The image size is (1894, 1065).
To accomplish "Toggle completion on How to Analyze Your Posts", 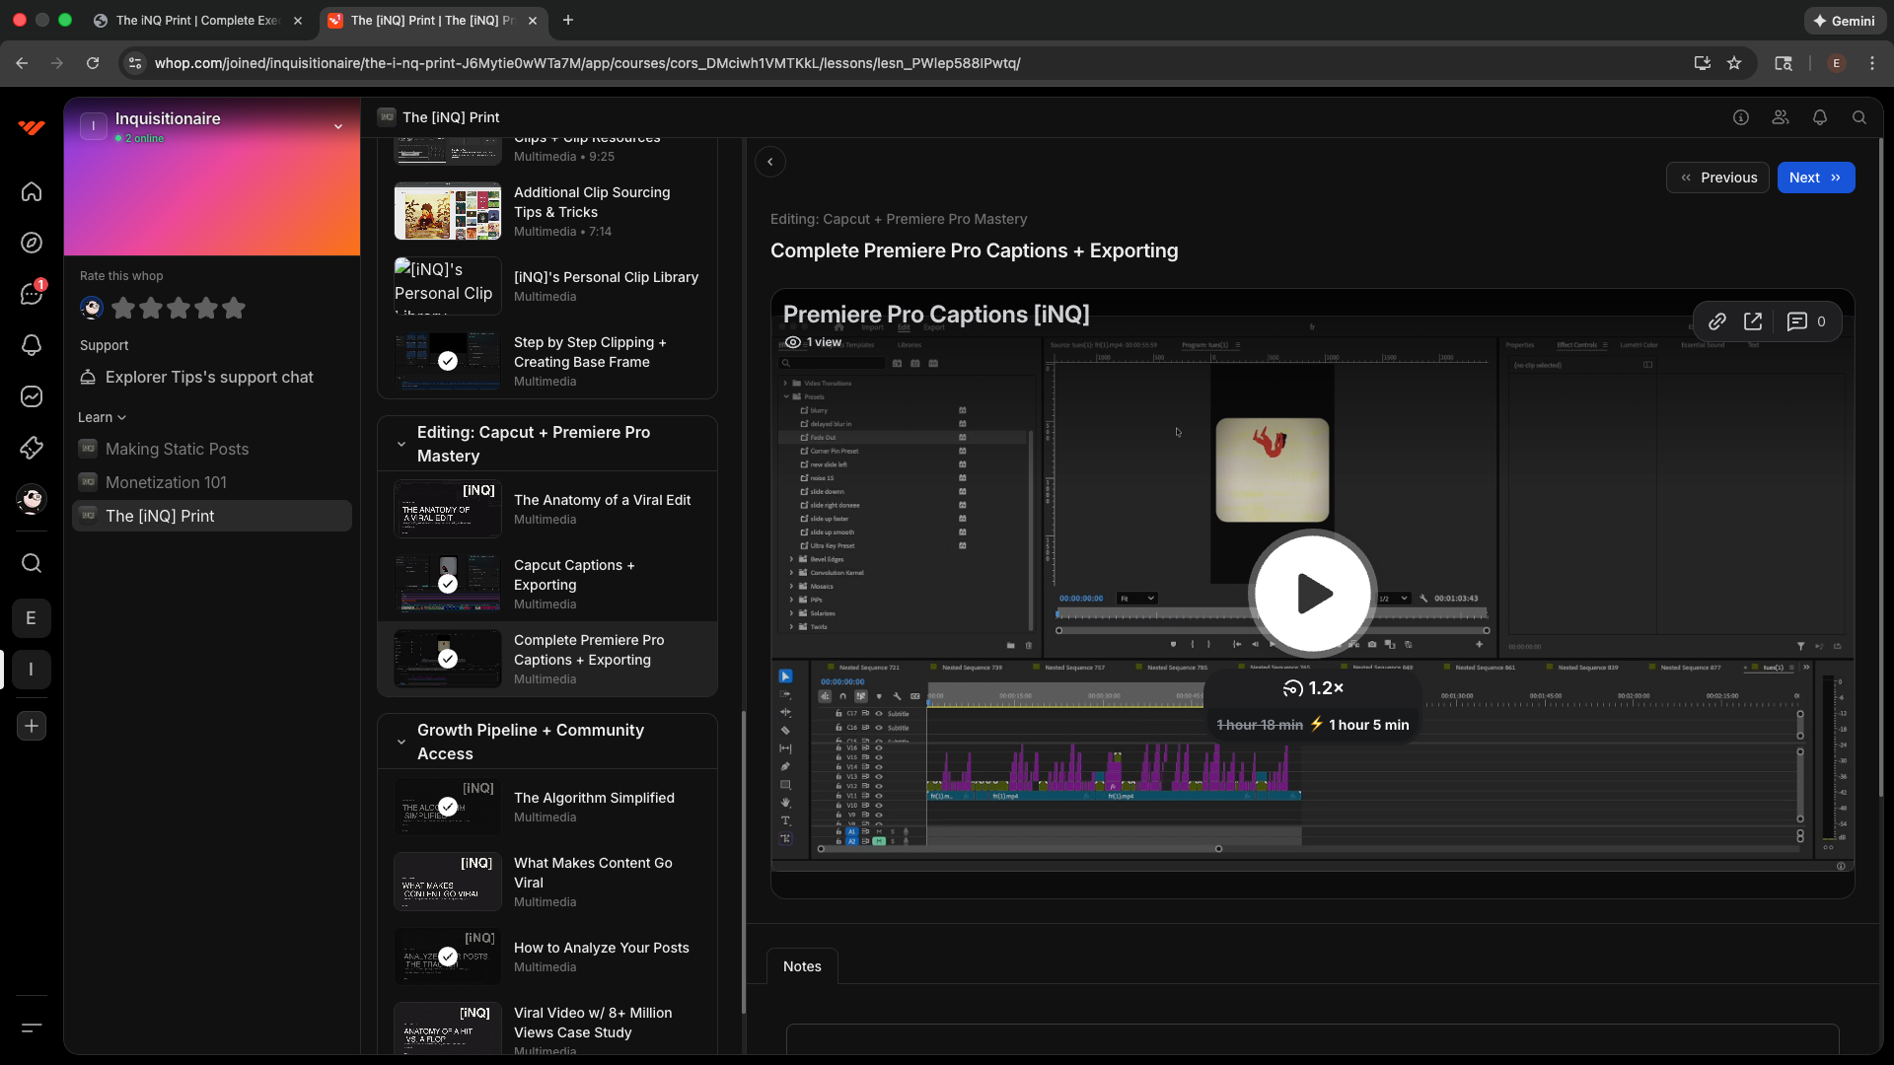I will click(x=447, y=957).
